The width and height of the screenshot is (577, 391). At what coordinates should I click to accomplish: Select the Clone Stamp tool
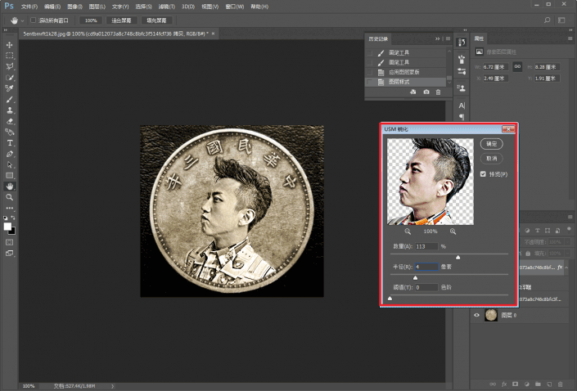pos(10,110)
